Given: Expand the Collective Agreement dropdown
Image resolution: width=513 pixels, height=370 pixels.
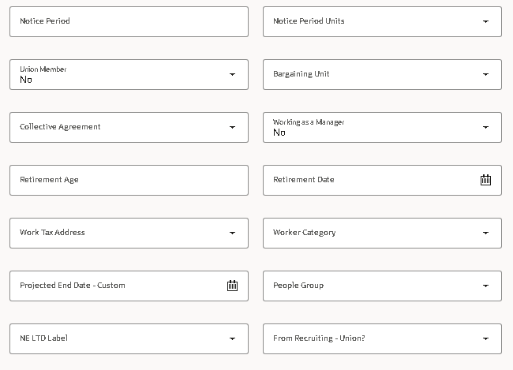Looking at the screenshot, I should point(232,127).
